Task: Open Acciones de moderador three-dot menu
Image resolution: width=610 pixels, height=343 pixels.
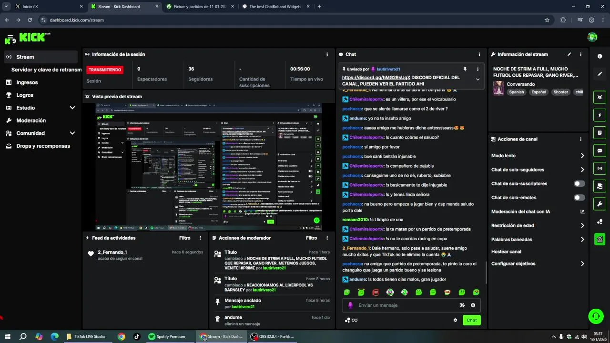Action: click(327, 238)
